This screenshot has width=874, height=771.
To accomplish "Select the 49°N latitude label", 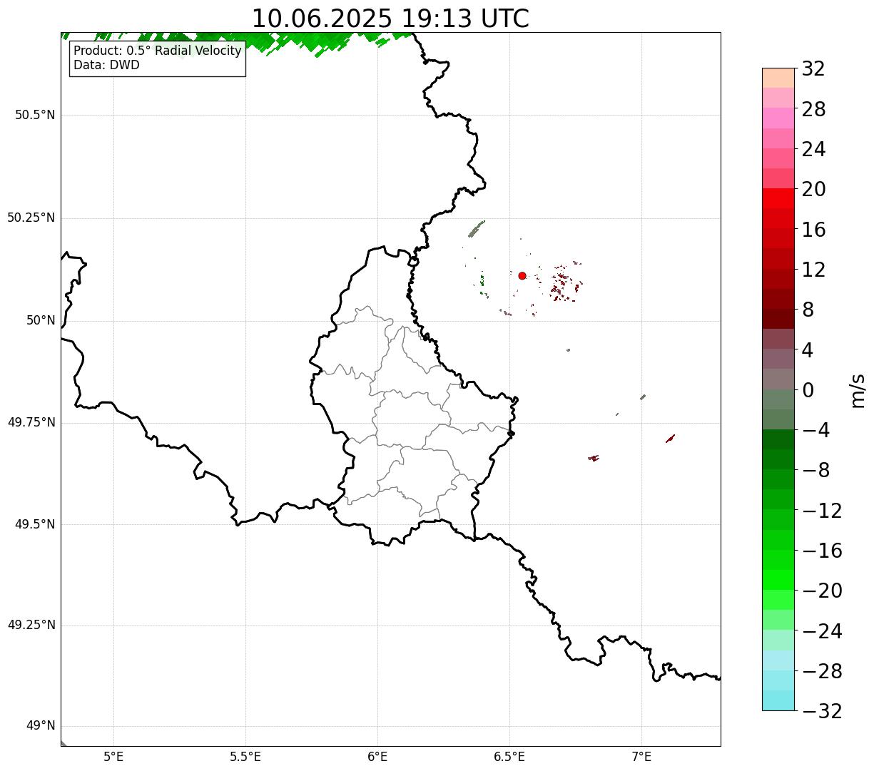I will click(x=41, y=726).
